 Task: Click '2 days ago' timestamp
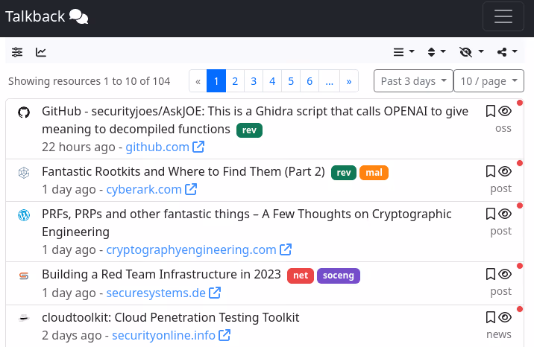click(72, 335)
